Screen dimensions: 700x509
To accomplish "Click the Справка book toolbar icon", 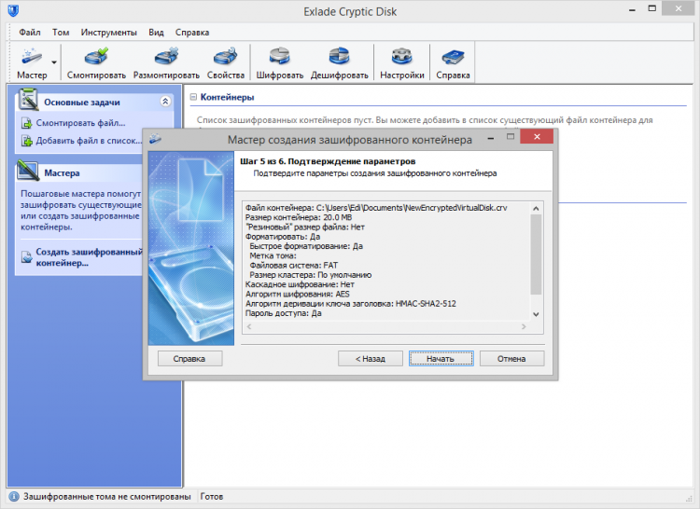I will point(453,62).
